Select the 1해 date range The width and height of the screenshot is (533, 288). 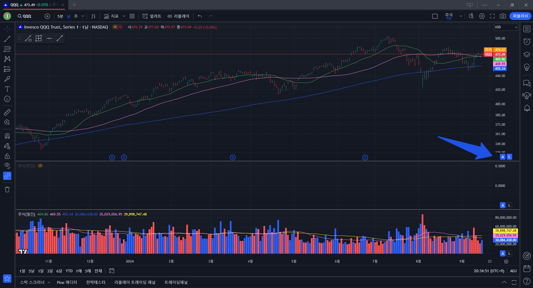(x=79, y=271)
